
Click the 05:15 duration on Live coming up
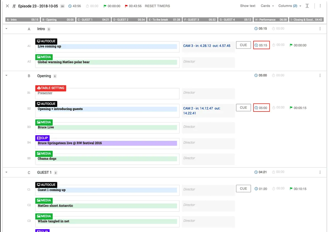click(x=261, y=45)
